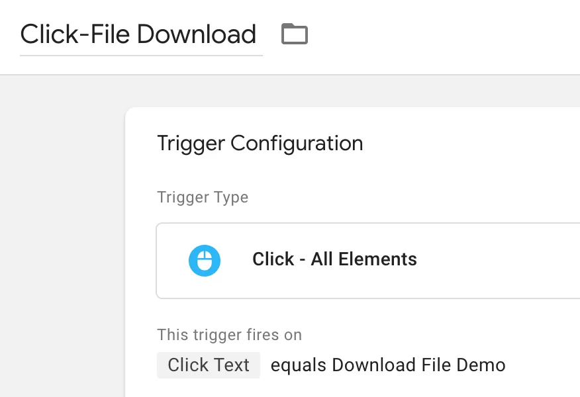
Task: Click the underline beneath the trigger name
Action: (141, 56)
